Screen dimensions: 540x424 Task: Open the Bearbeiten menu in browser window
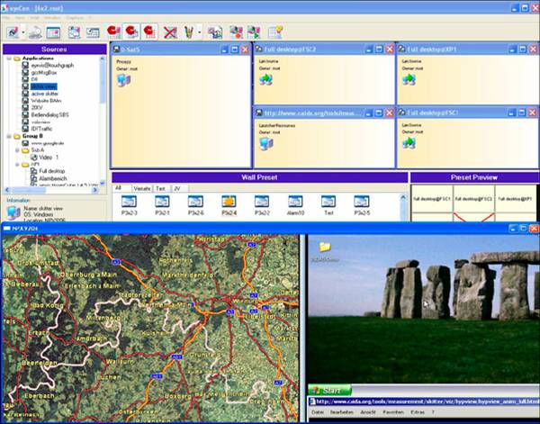click(x=342, y=412)
